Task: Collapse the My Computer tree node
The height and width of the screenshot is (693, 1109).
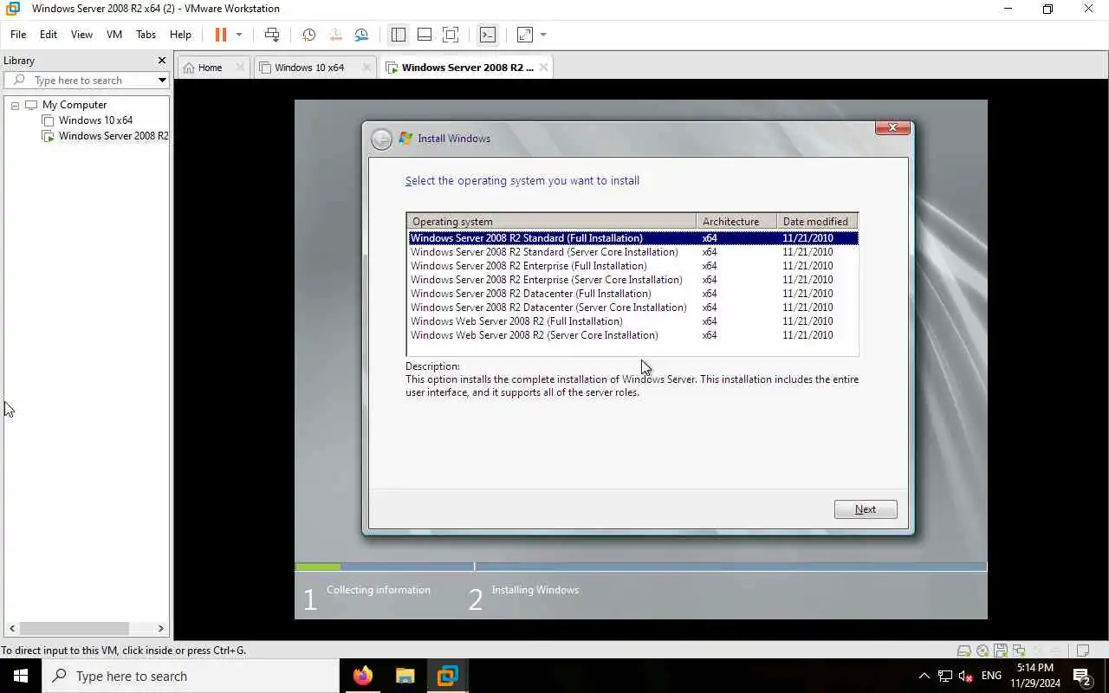Action: pyautogui.click(x=15, y=105)
